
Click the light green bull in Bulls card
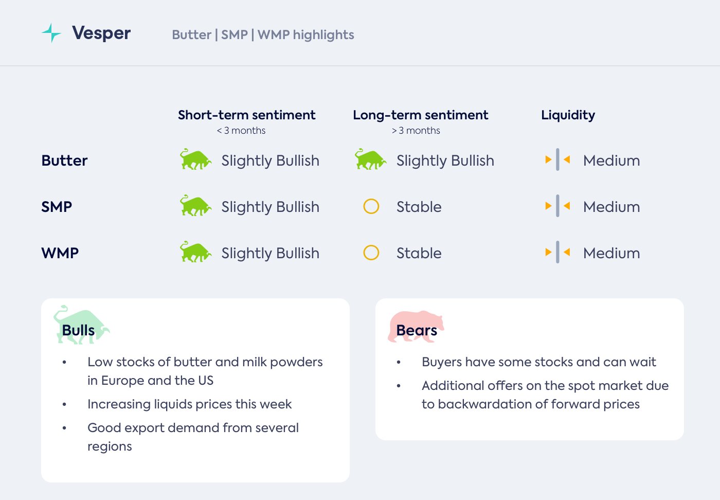pos(81,325)
